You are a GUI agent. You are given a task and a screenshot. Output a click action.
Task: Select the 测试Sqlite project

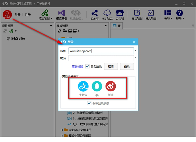pos(18,39)
